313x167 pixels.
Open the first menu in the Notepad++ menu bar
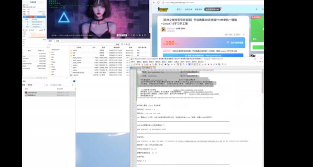(x=134, y=62)
